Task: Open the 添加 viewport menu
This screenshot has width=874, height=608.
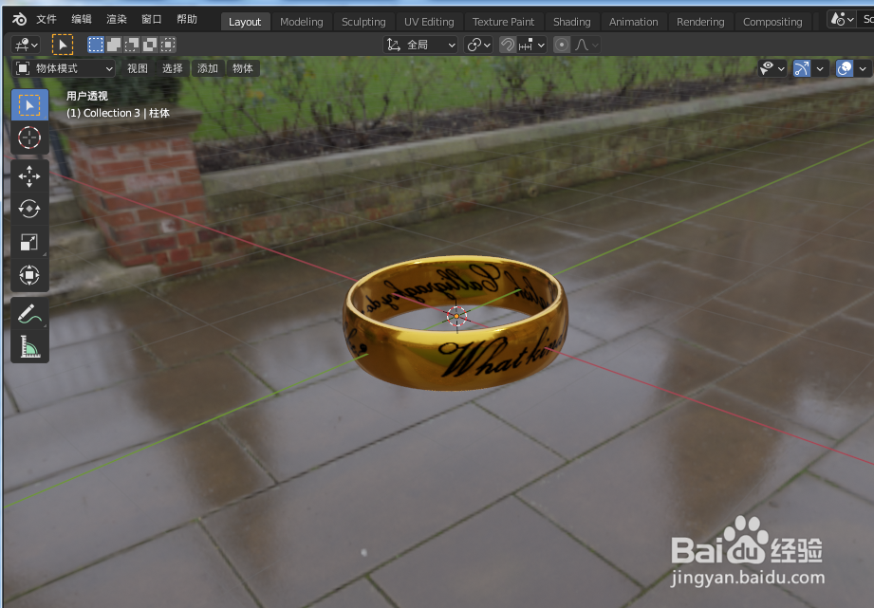Action: click(208, 68)
